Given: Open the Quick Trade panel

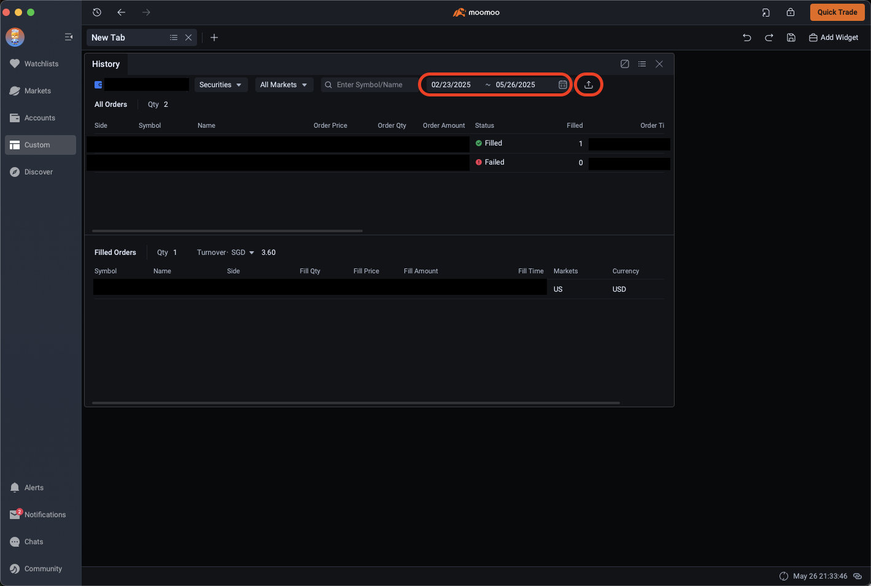Looking at the screenshot, I should point(837,12).
